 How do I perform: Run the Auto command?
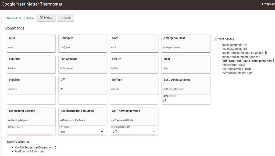tap(31, 43)
